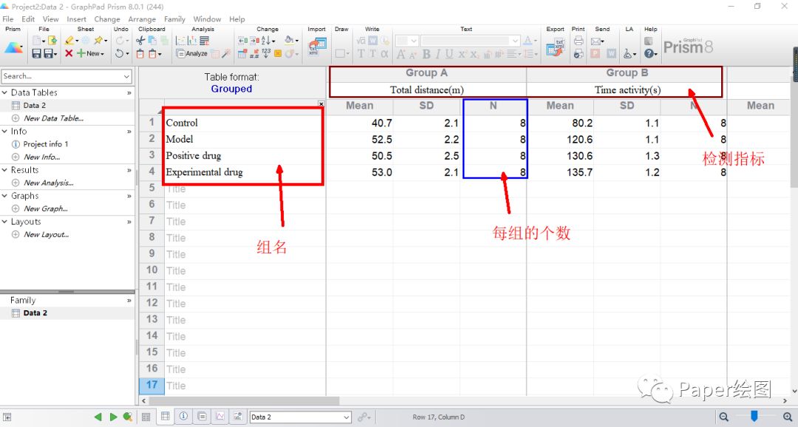Click the Help question mark icon

(649, 53)
